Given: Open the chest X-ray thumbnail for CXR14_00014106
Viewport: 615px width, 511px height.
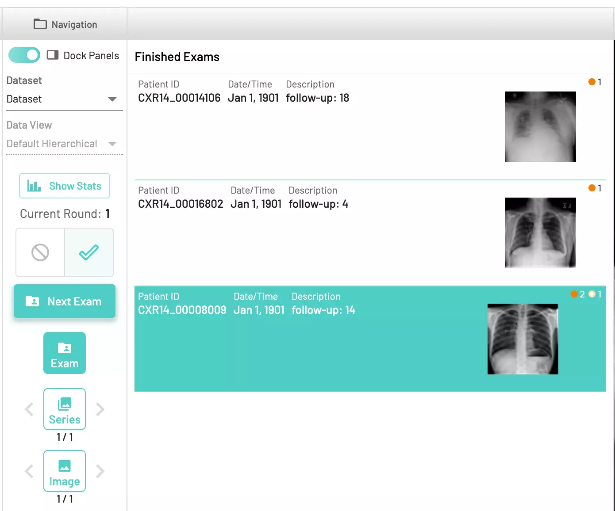Looking at the screenshot, I should point(540,127).
